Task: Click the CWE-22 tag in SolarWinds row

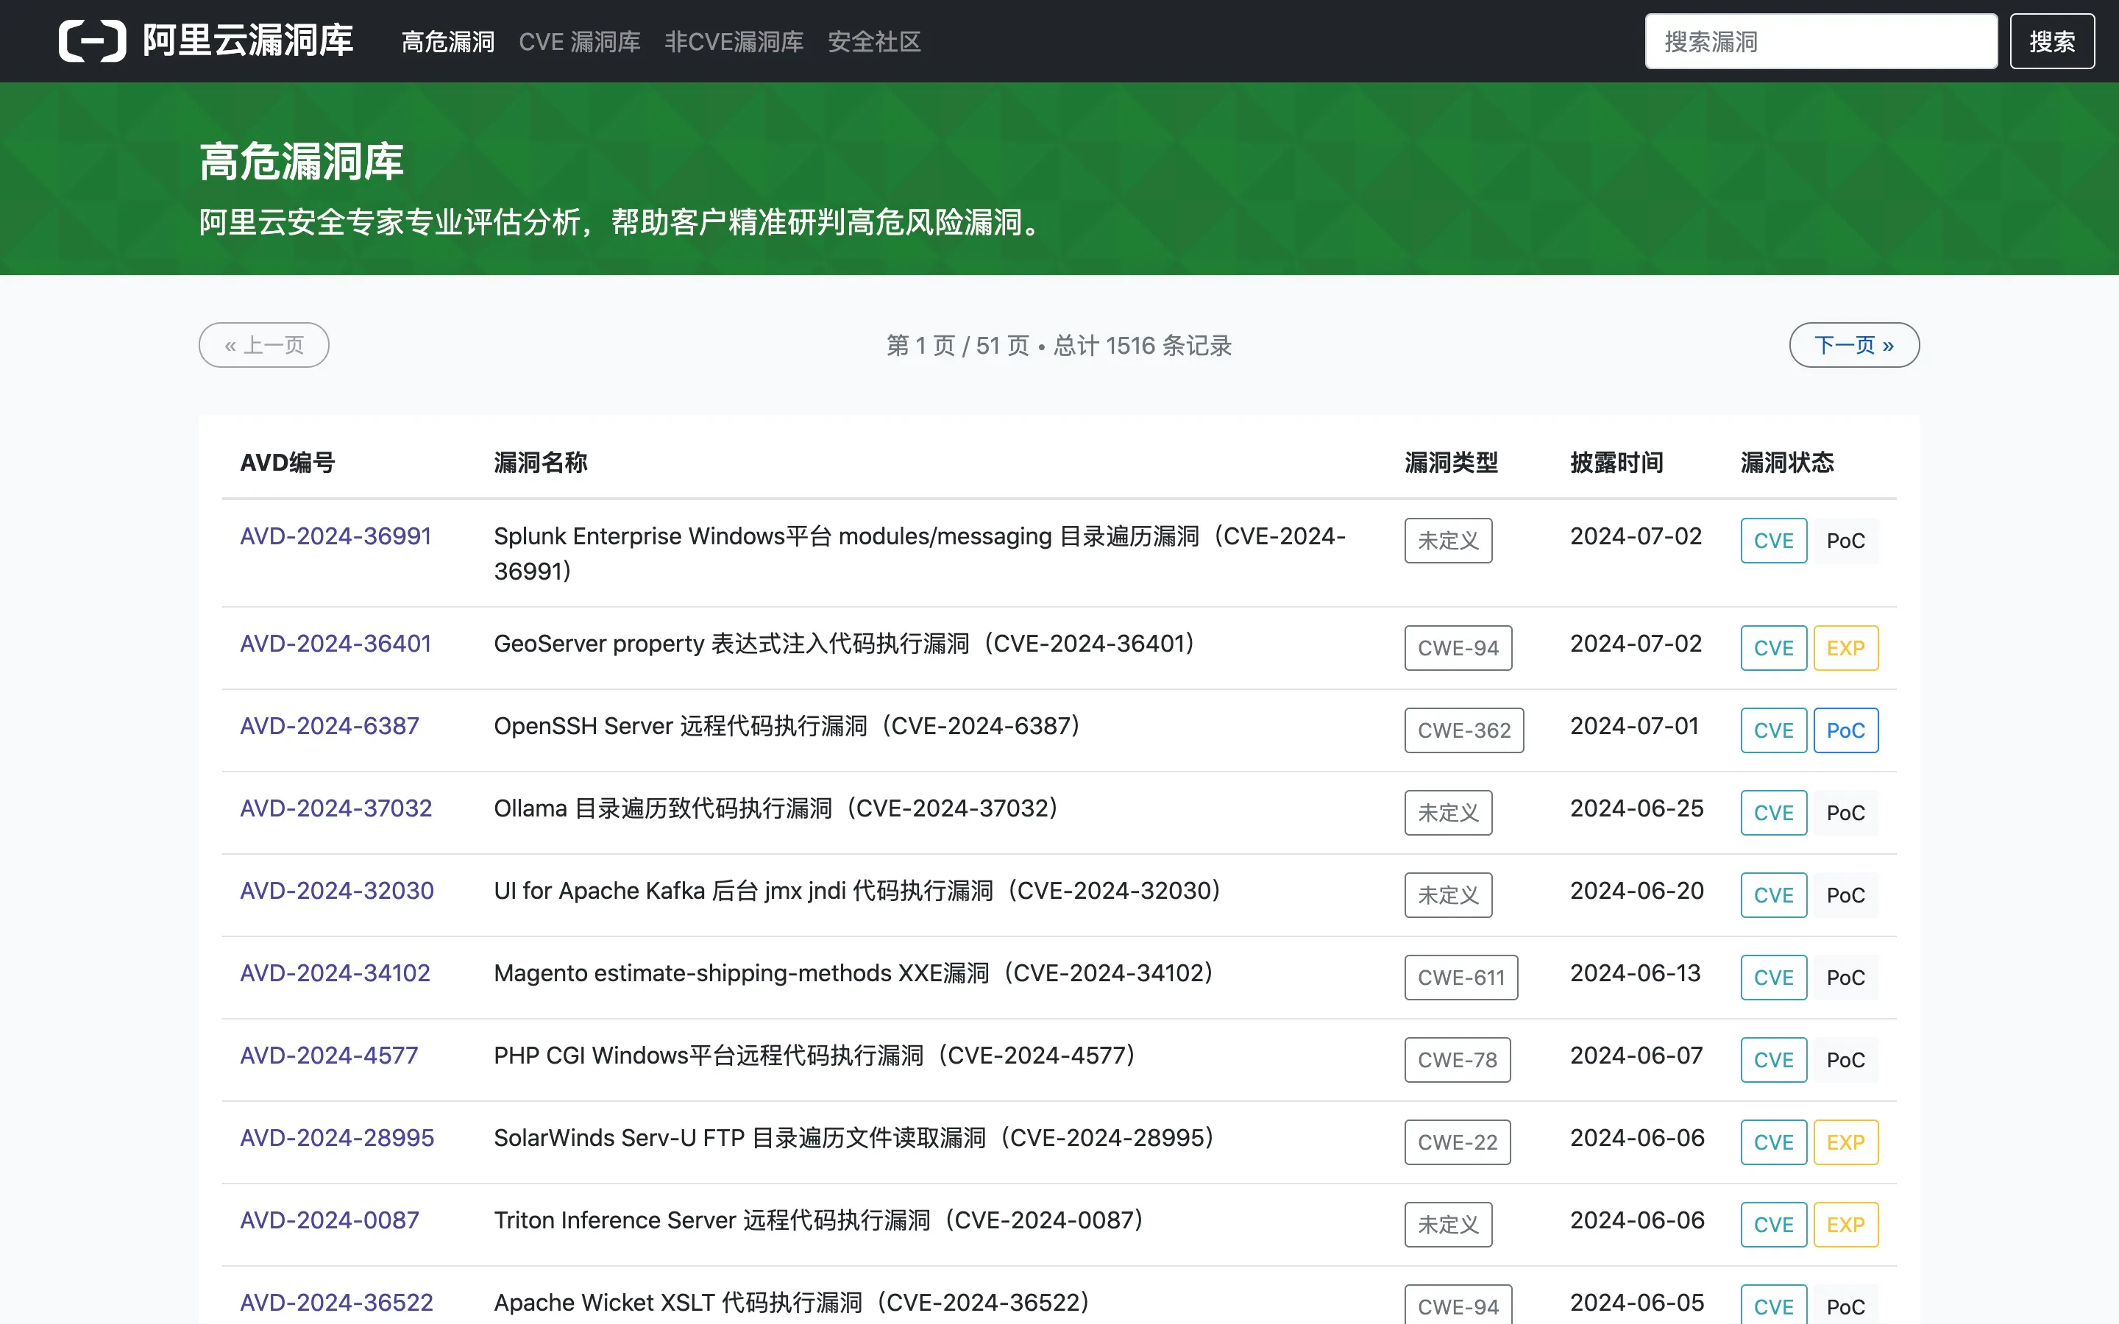Action: pyautogui.click(x=1457, y=1142)
